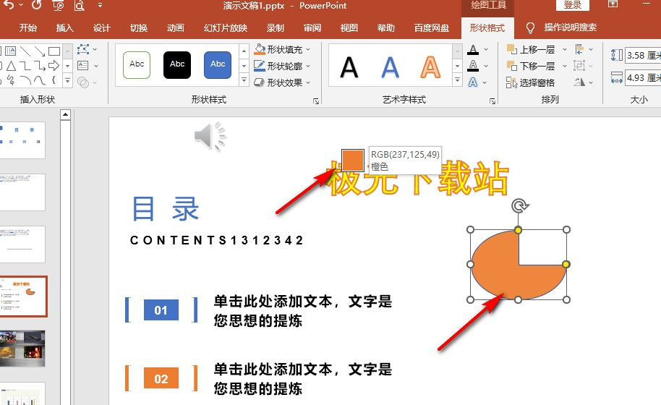Click the 登录 sign-in button

pyautogui.click(x=573, y=5)
